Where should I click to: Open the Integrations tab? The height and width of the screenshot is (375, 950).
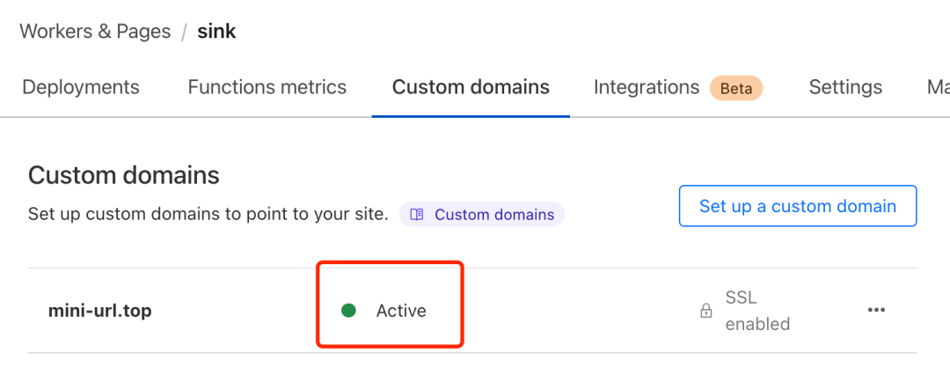click(647, 87)
